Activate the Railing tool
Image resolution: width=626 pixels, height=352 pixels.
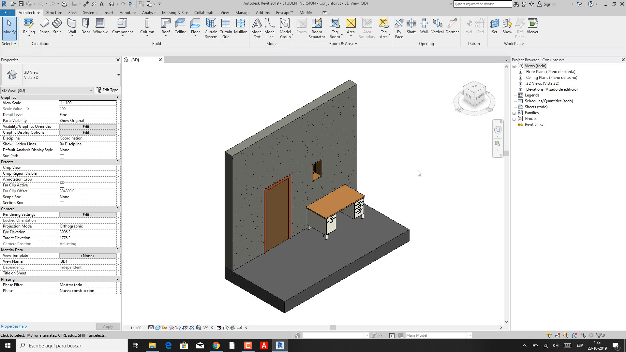point(29,26)
